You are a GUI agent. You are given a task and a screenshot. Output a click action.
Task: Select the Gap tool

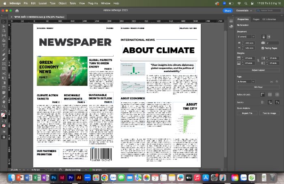(x=4, y=36)
